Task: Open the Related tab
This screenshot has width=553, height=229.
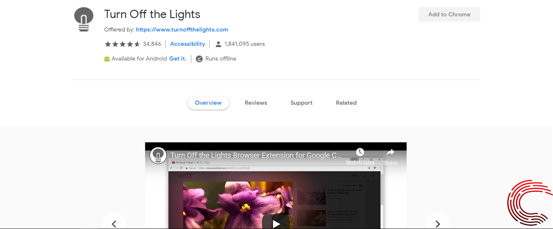Action: coord(346,103)
